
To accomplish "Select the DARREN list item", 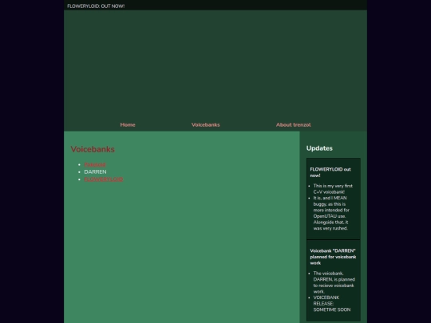I will click(x=95, y=172).
